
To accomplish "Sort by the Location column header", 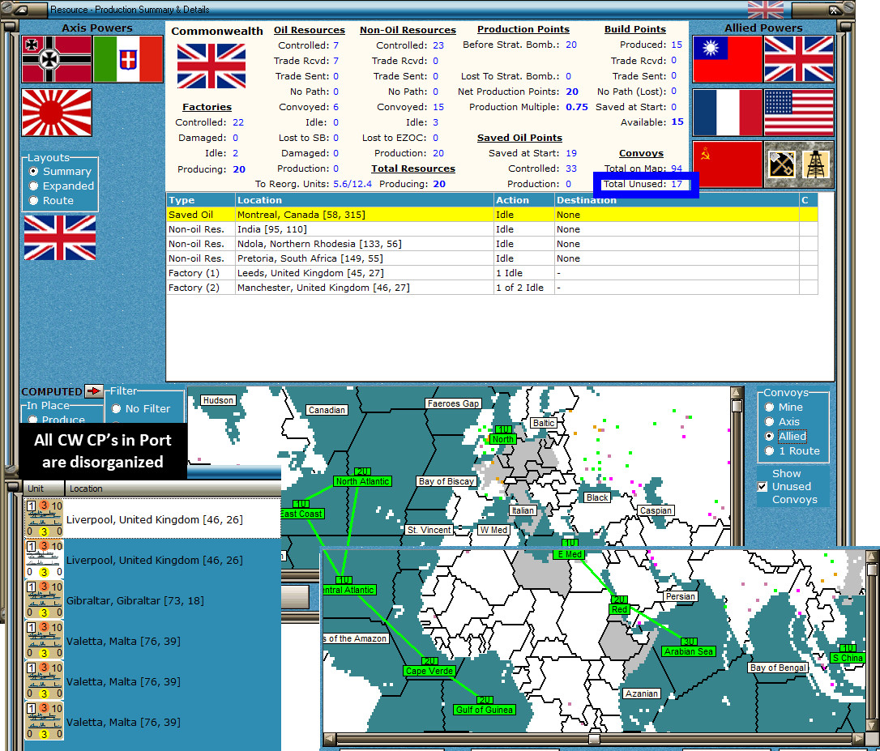I will pyautogui.click(x=364, y=200).
